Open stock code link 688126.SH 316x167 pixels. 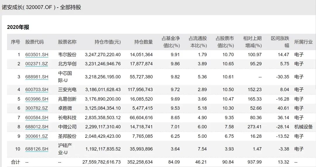(x=37, y=149)
